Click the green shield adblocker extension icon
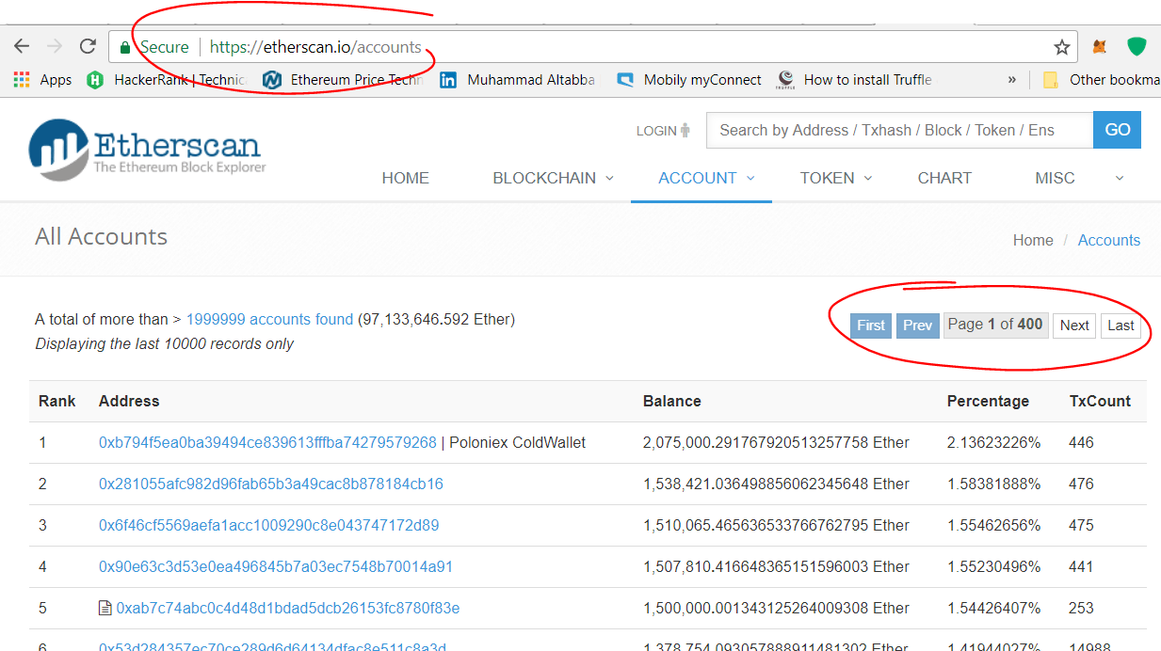The height and width of the screenshot is (651, 1161). (1136, 46)
